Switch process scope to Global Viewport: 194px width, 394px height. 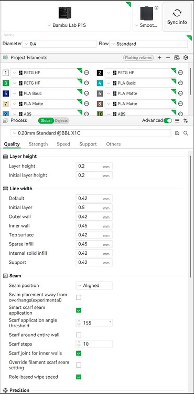[x=46, y=121]
